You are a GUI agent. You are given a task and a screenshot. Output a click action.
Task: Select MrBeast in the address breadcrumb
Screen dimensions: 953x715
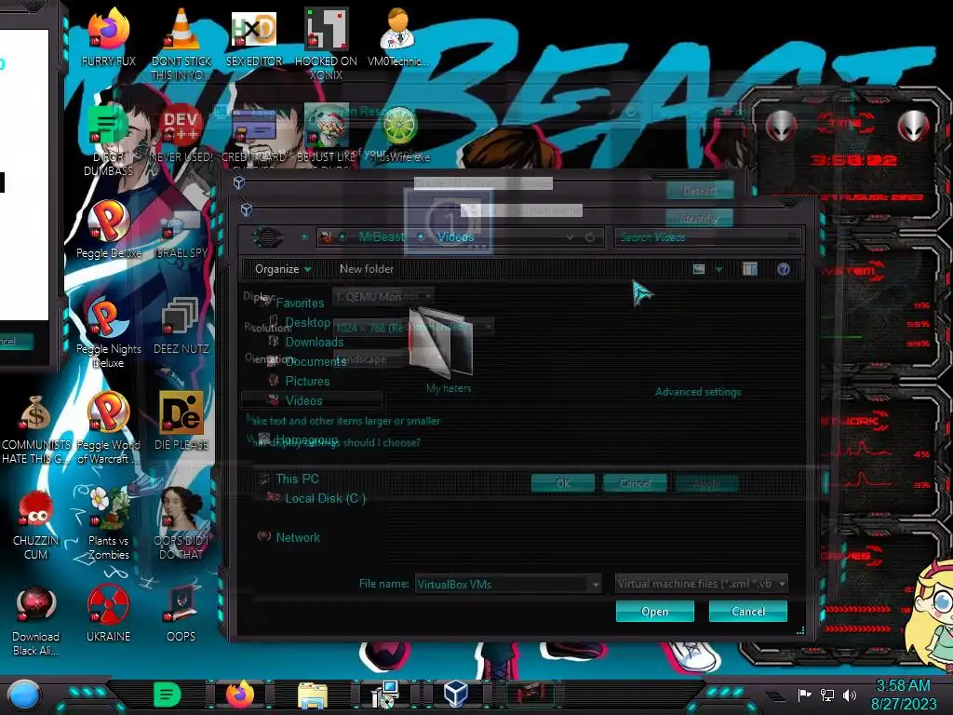(x=381, y=236)
